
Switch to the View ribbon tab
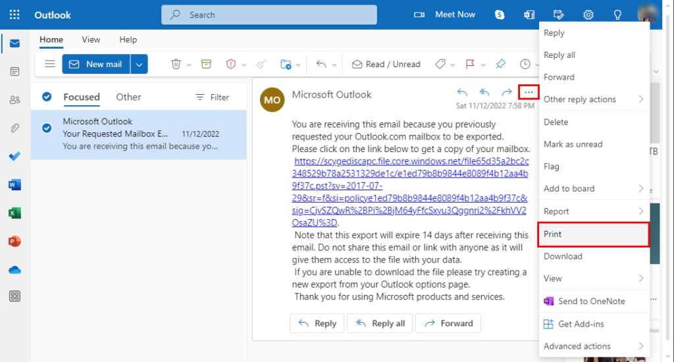tap(91, 39)
